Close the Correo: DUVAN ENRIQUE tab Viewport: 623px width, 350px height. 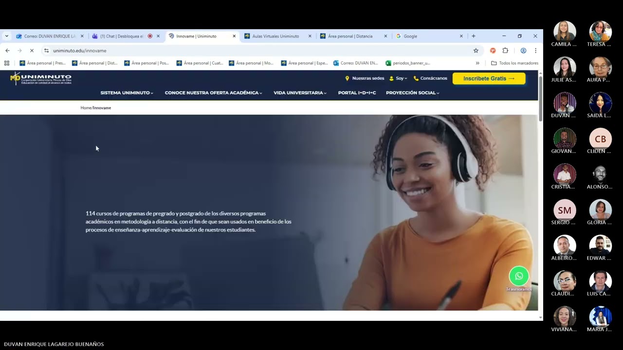(82, 36)
